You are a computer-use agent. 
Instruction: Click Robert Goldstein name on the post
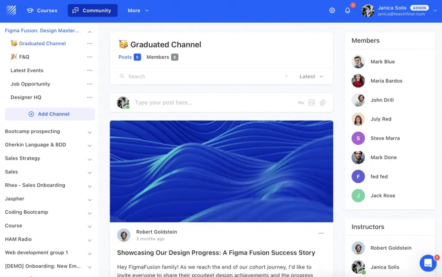point(156,232)
